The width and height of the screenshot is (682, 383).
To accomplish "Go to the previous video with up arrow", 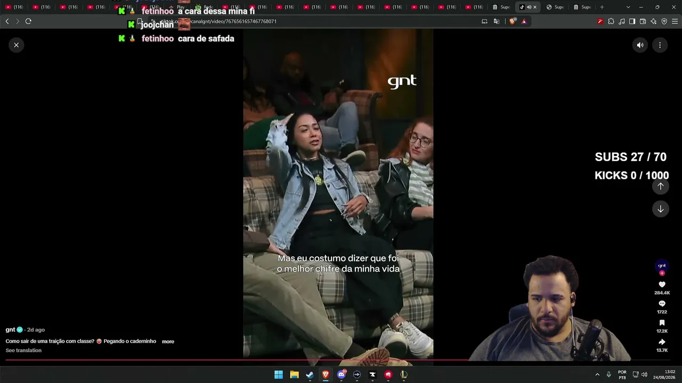I will pos(660,186).
